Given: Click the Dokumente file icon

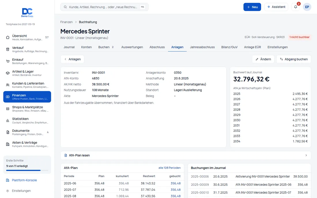Looking at the screenshot, I should point(8,132).
